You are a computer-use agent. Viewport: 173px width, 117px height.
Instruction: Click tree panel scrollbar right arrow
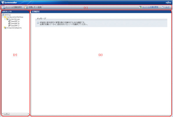(x=28, y=114)
